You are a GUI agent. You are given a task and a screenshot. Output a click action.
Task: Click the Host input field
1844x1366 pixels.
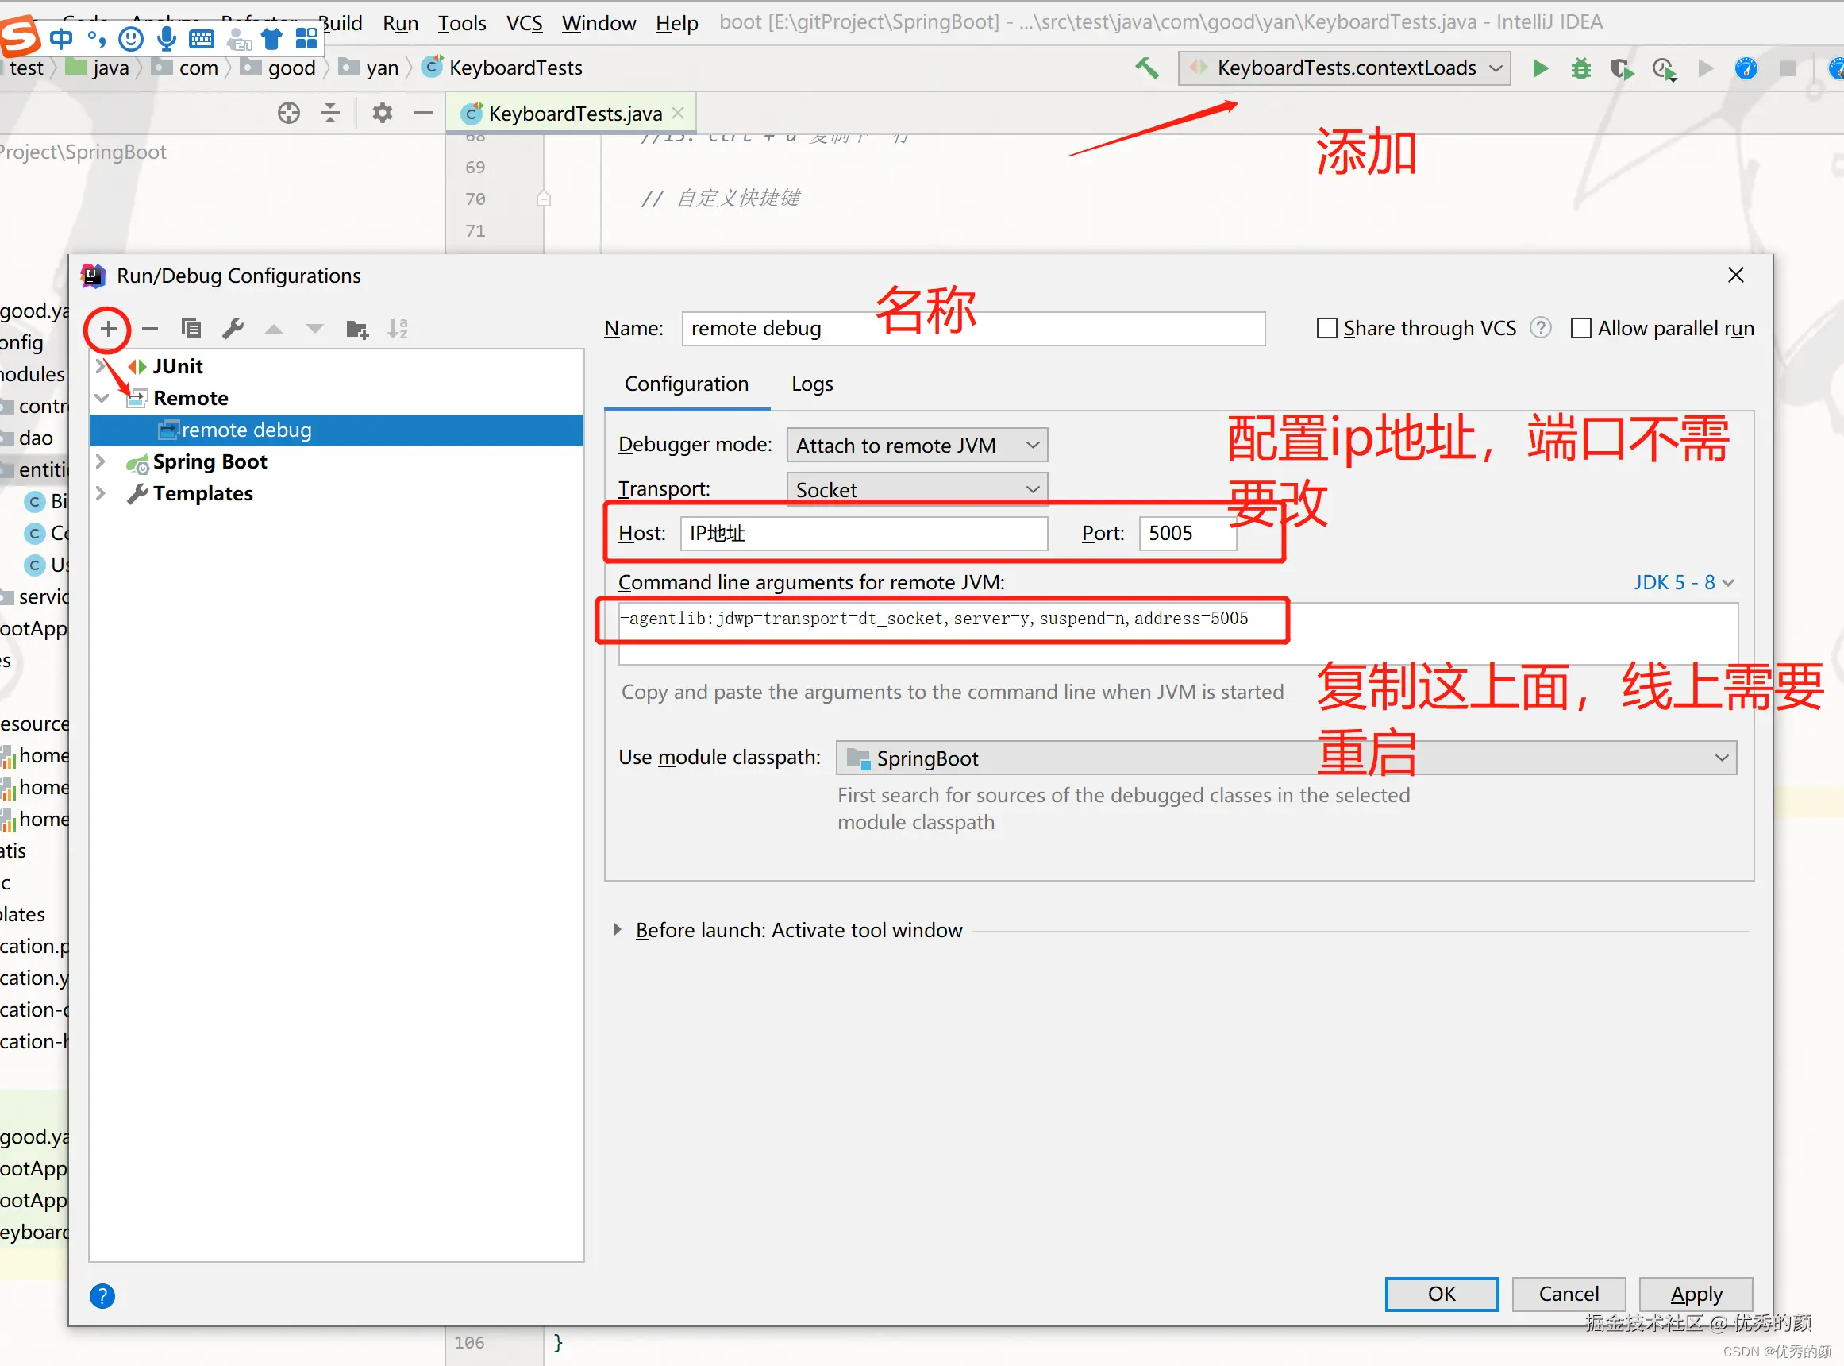click(x=864, y=534)
